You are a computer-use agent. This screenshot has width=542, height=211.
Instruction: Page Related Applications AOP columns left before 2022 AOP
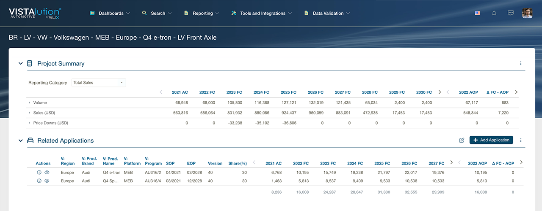click(x=459, y=162)
